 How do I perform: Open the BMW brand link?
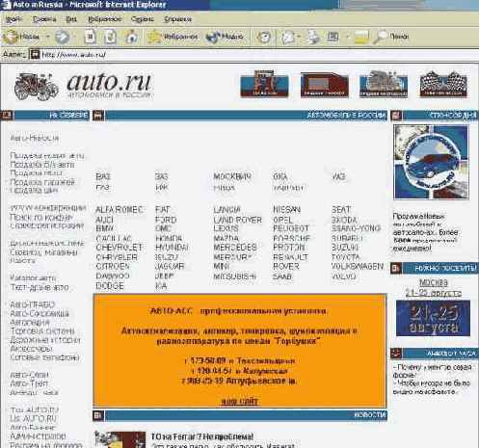104,228
